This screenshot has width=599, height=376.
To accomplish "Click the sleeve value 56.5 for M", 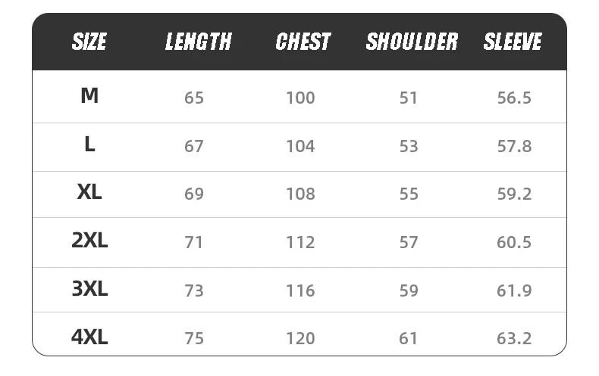I will [514, 98].
